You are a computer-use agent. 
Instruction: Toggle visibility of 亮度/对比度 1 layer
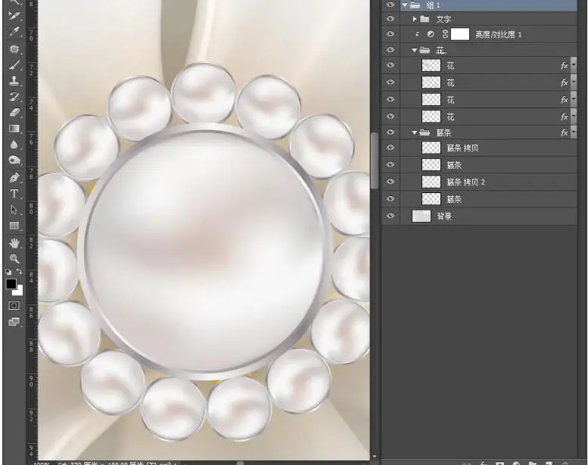point(390,34)
